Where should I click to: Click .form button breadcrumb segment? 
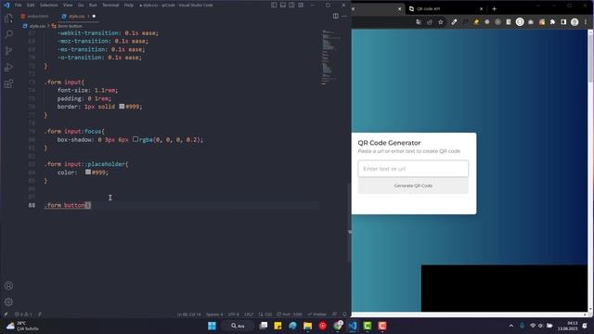70,26
